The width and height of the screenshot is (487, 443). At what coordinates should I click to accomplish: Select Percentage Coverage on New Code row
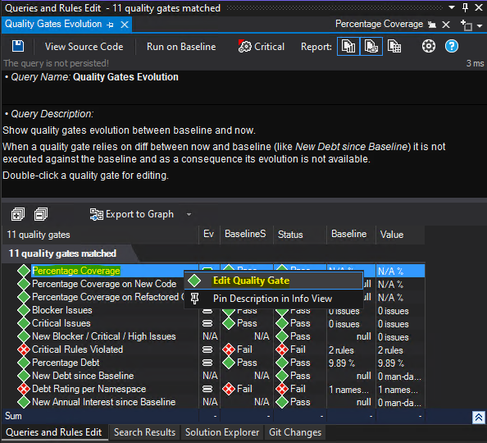coord(104,284)
